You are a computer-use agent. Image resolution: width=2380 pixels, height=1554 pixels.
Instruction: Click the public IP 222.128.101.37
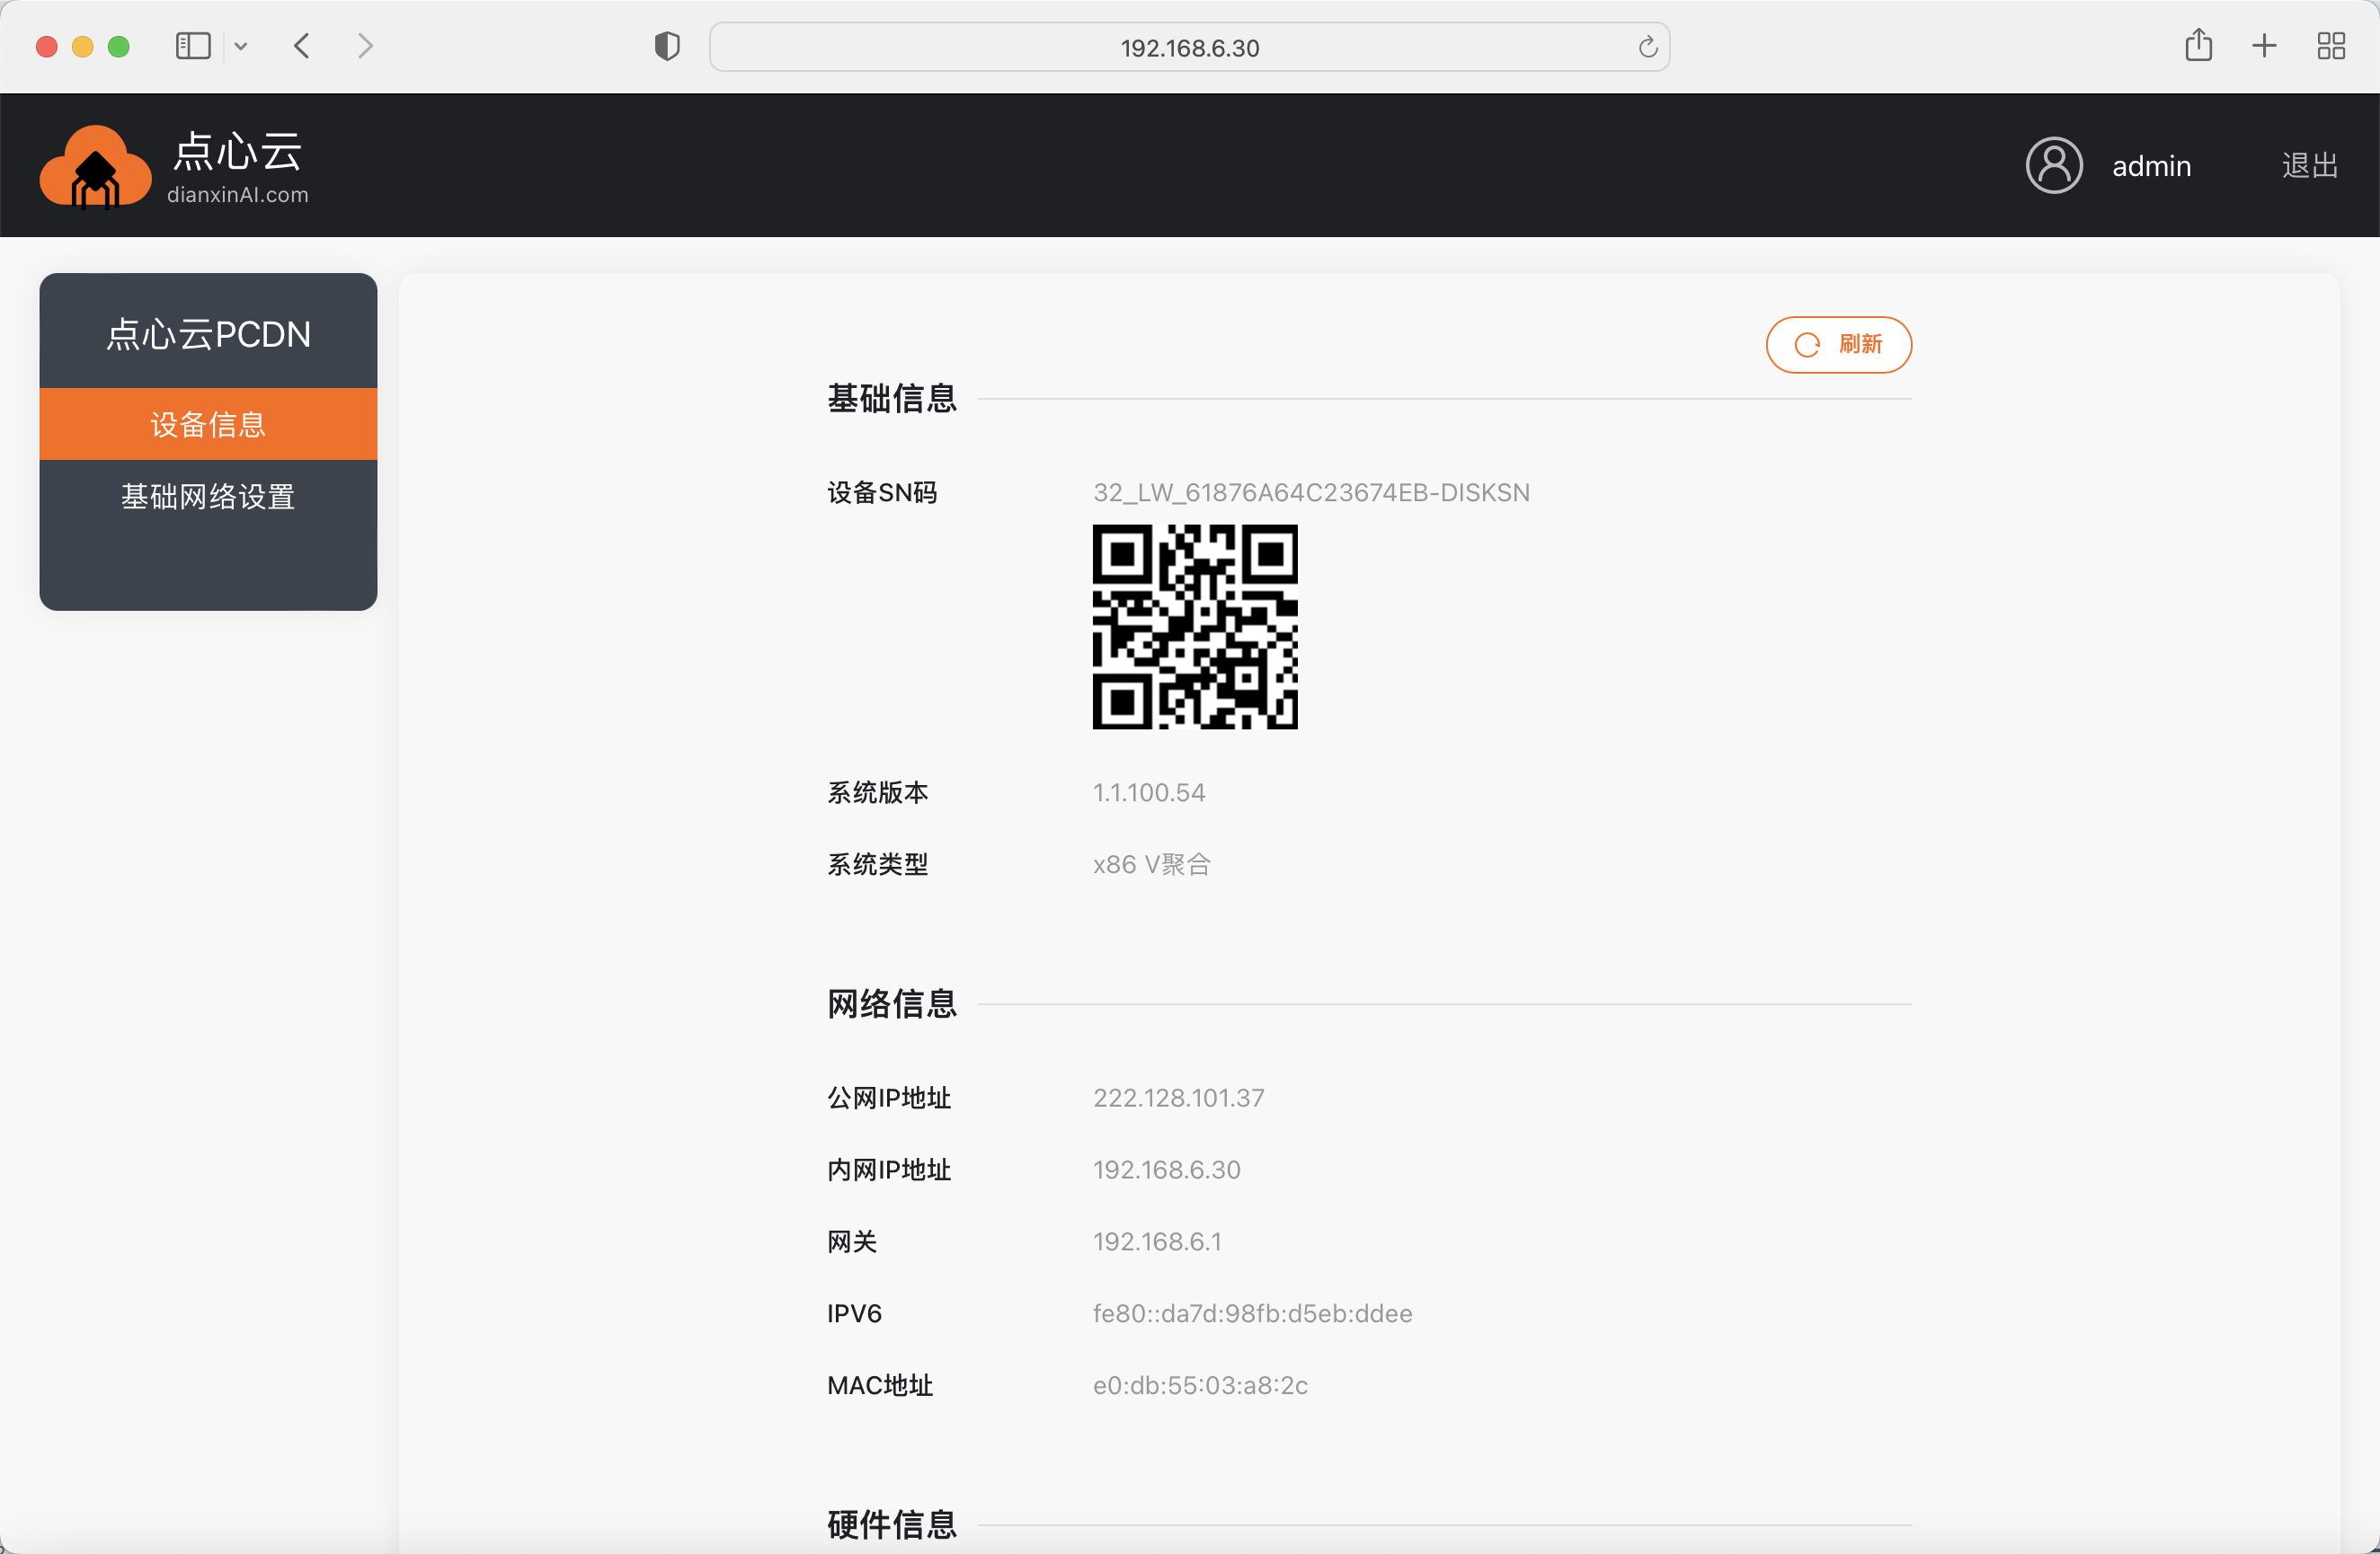pyautogui.click(x=1178, y=1098)
